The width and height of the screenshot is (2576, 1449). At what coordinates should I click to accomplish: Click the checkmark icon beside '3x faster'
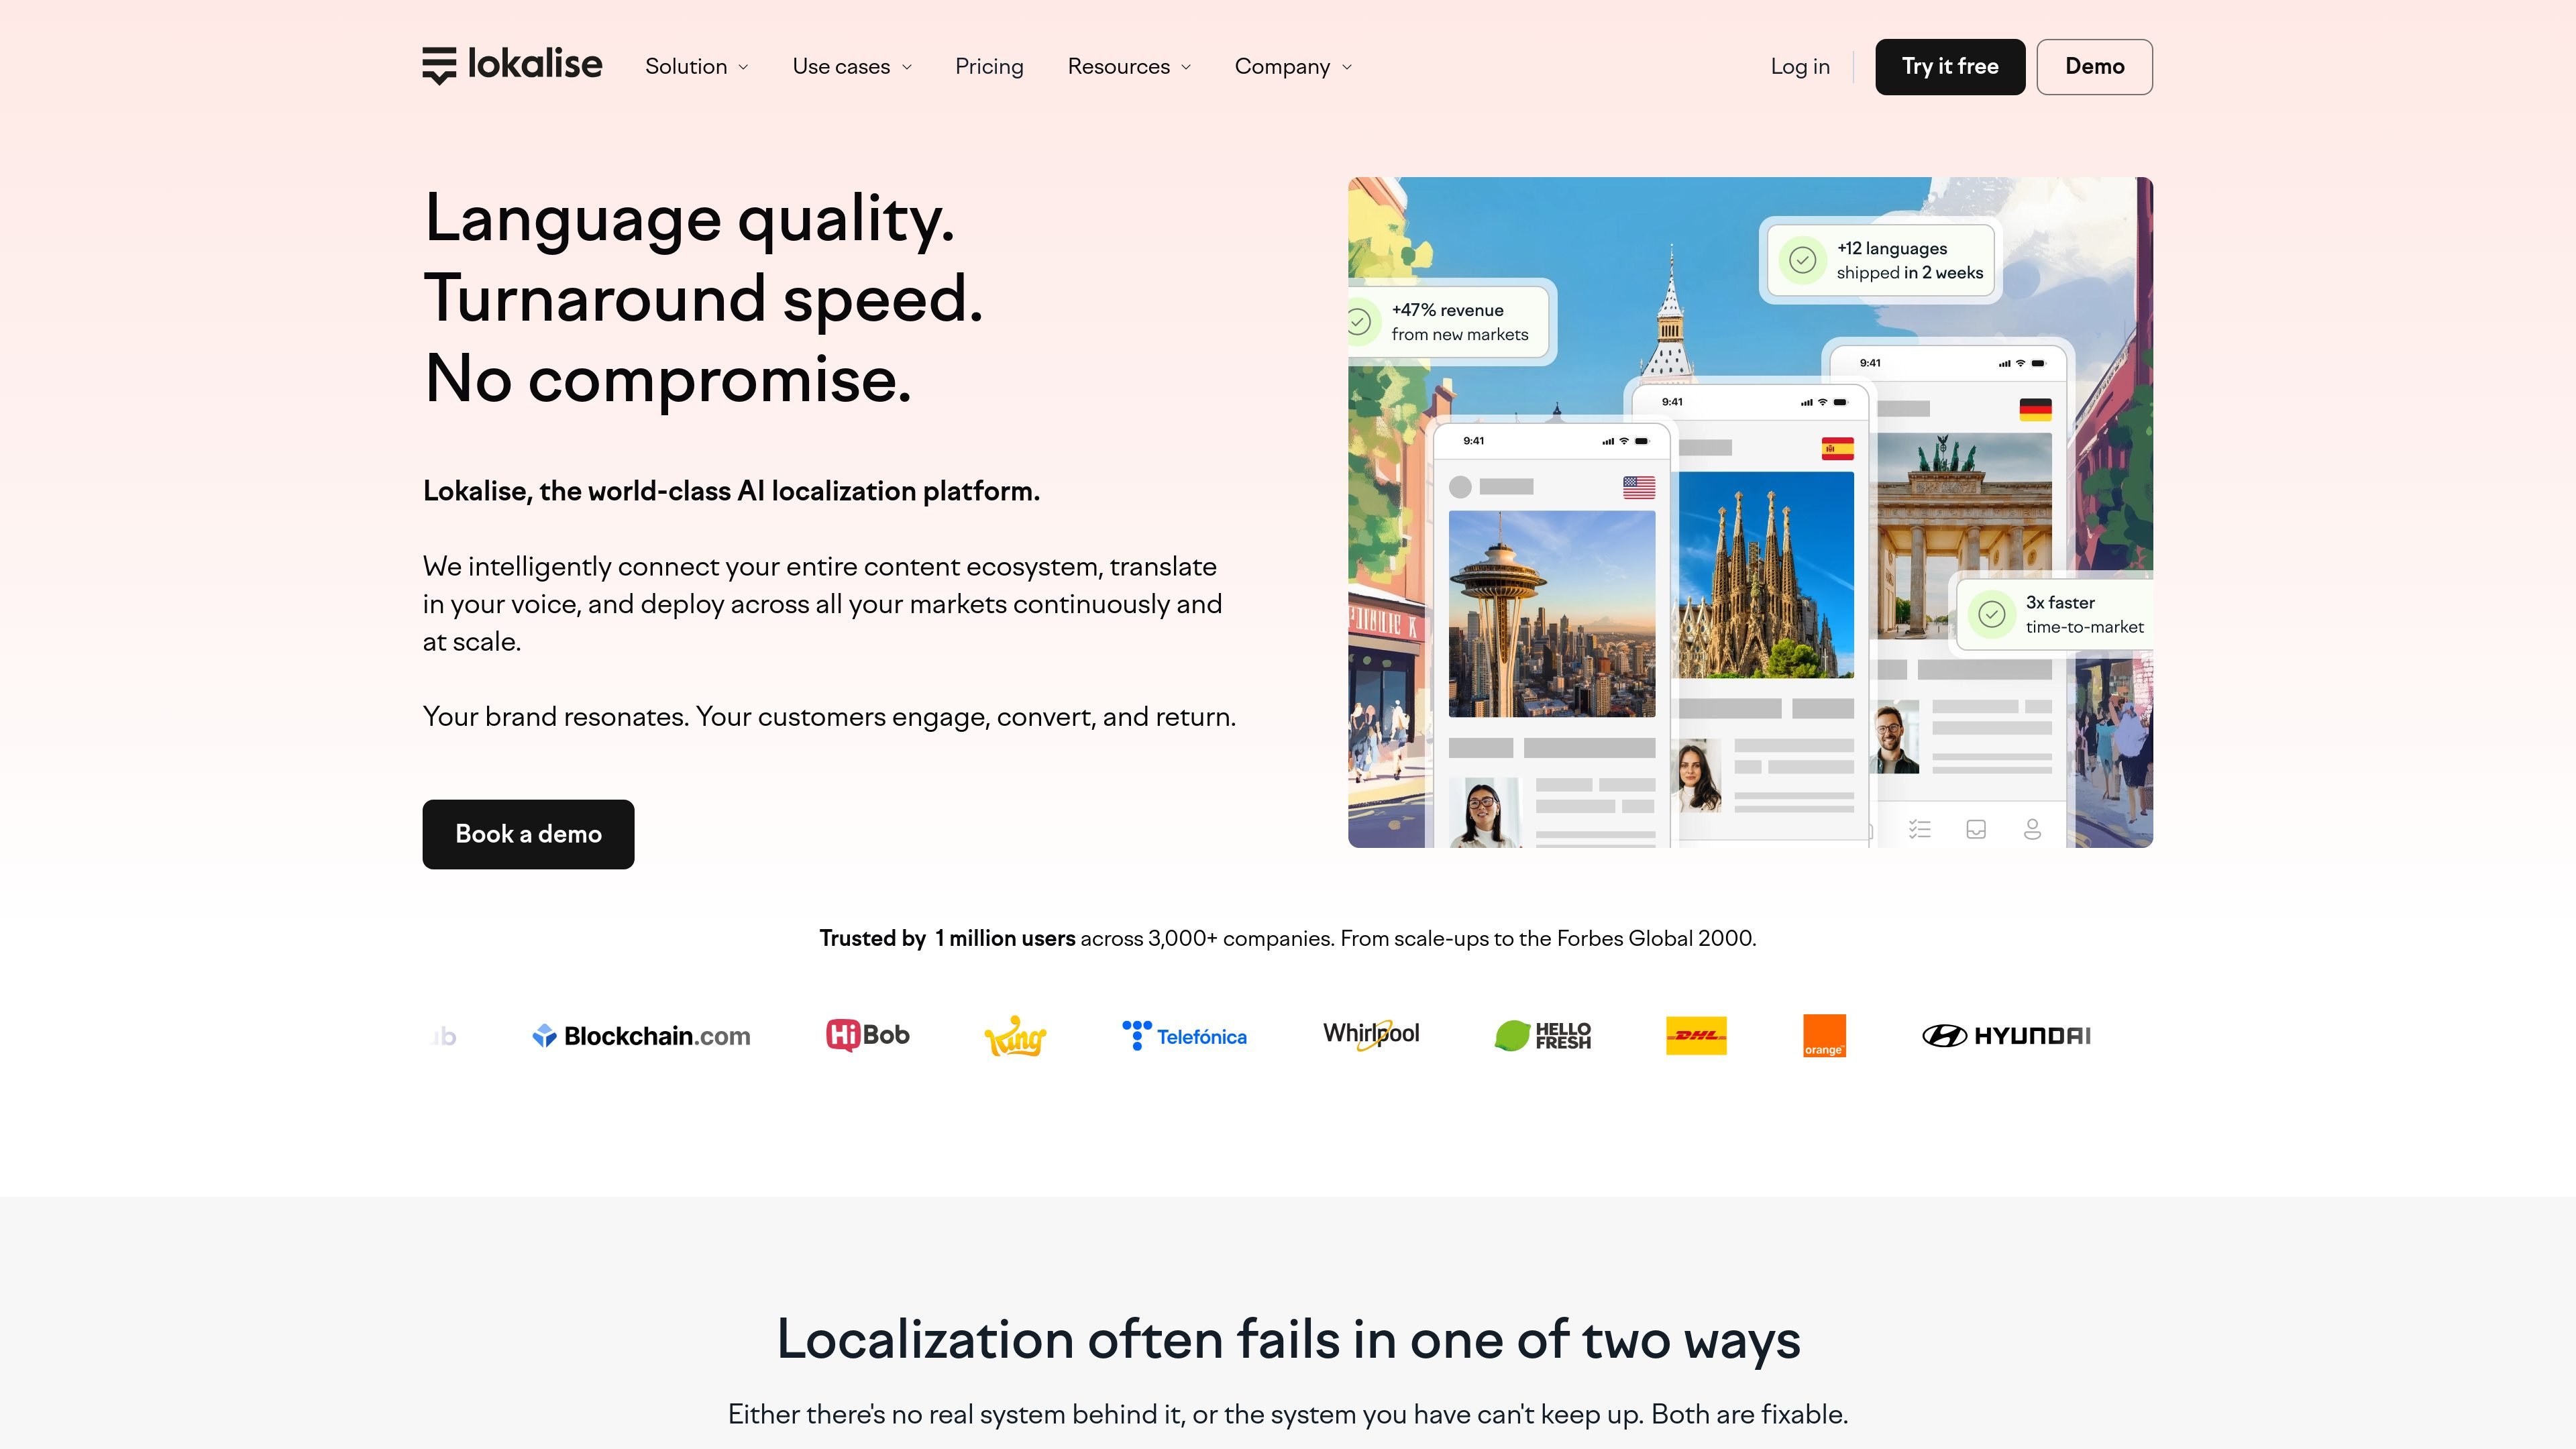[x=1991, y=614]
